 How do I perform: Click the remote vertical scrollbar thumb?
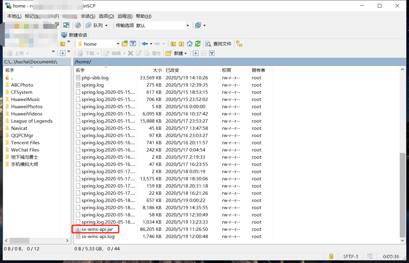click(403, 195)
